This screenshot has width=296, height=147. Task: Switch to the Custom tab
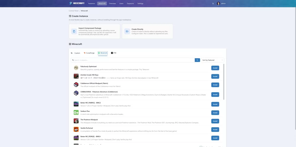(75, 53)
